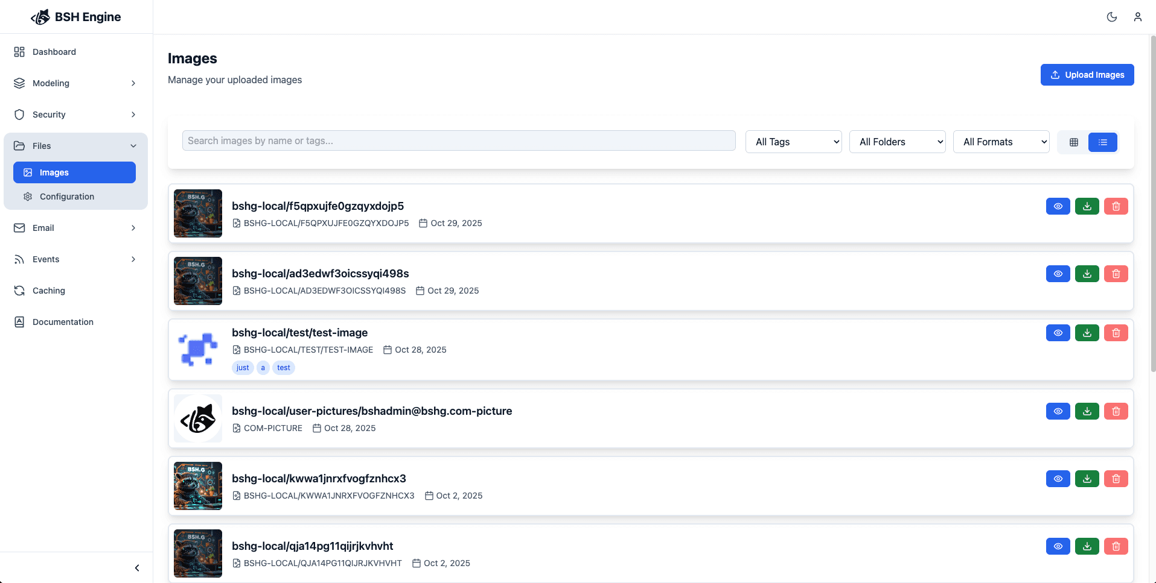
Task: Select the Documentation icon in sidebar
Action: tap(19, 321)
